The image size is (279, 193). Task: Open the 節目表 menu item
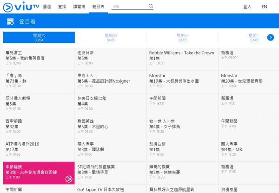pos(98,7)
